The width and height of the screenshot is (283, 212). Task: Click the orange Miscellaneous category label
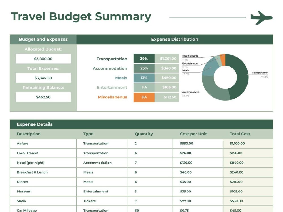(112, 97)
